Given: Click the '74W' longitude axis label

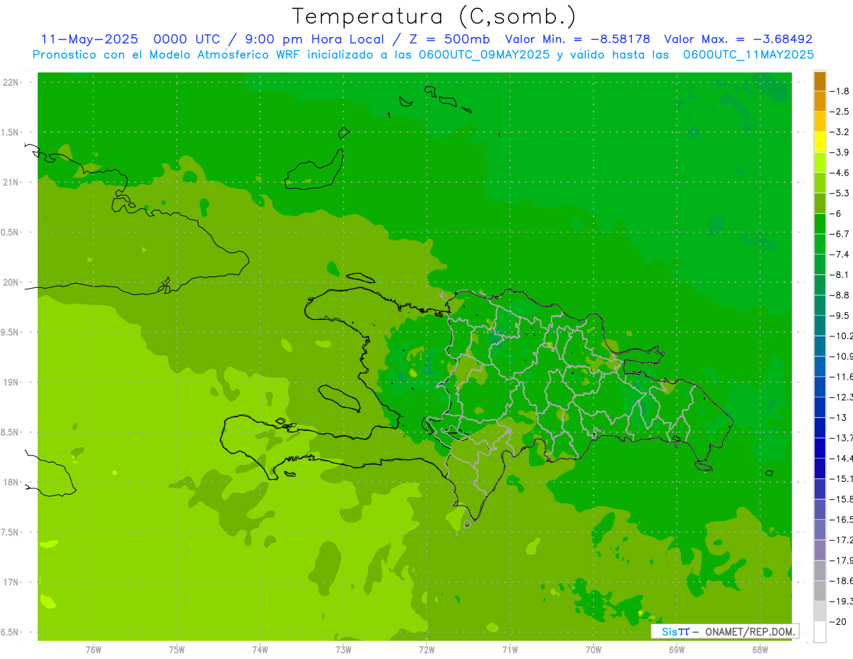Looking at the screenshot, I should pyautogui.click(x=259, y=648).
